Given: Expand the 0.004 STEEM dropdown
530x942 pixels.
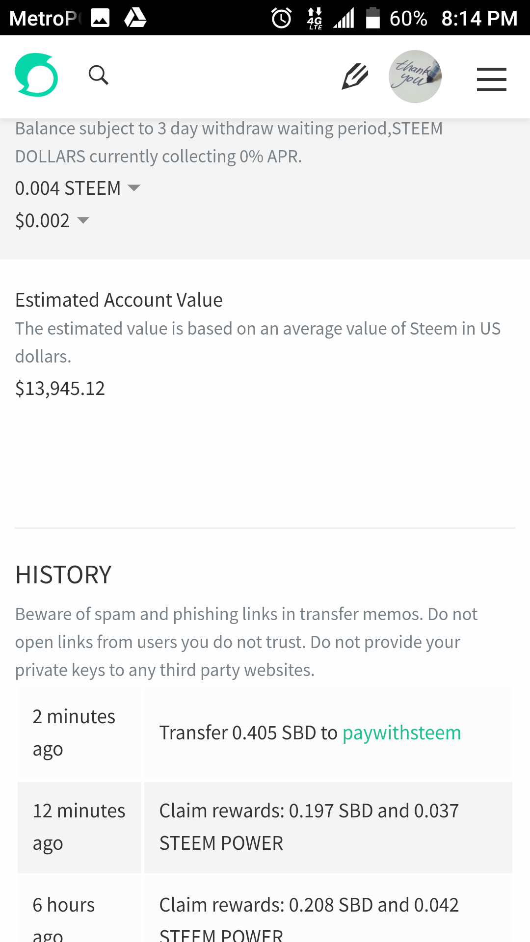Looking at the screenshot, I should coord(78,188).
